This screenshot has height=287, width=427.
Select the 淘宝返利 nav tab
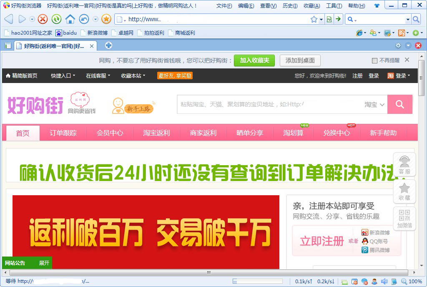tap(157, 133)
